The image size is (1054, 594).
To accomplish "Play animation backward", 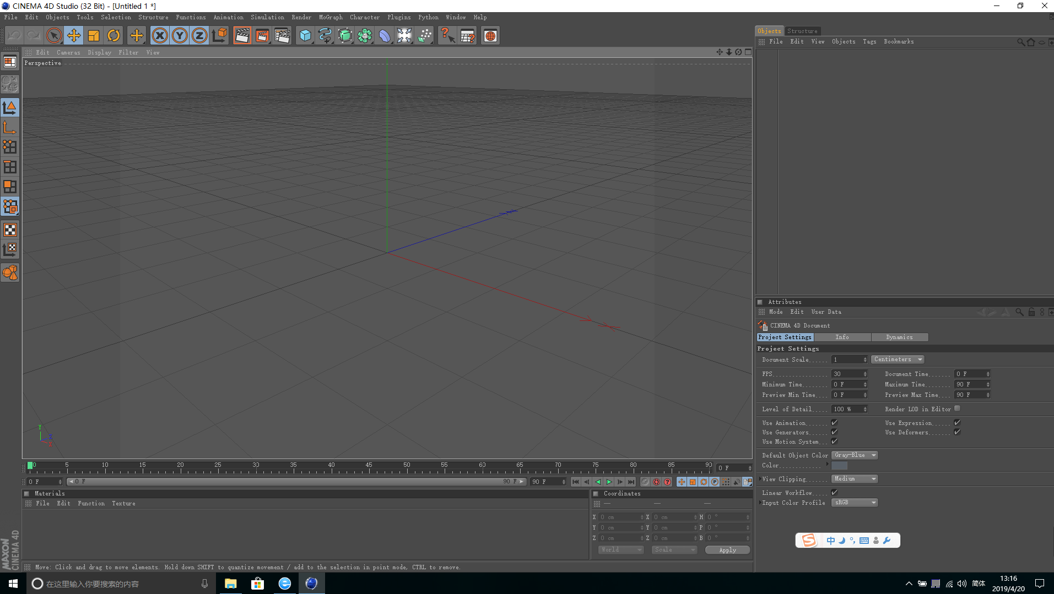I will [598, 482].
